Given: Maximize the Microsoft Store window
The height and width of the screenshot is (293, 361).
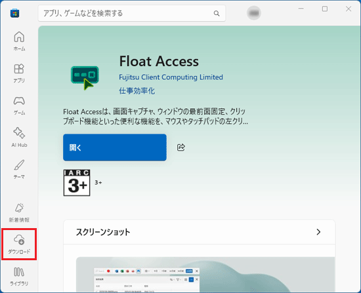Looking at the screenshot, I should tap(325, 9).
